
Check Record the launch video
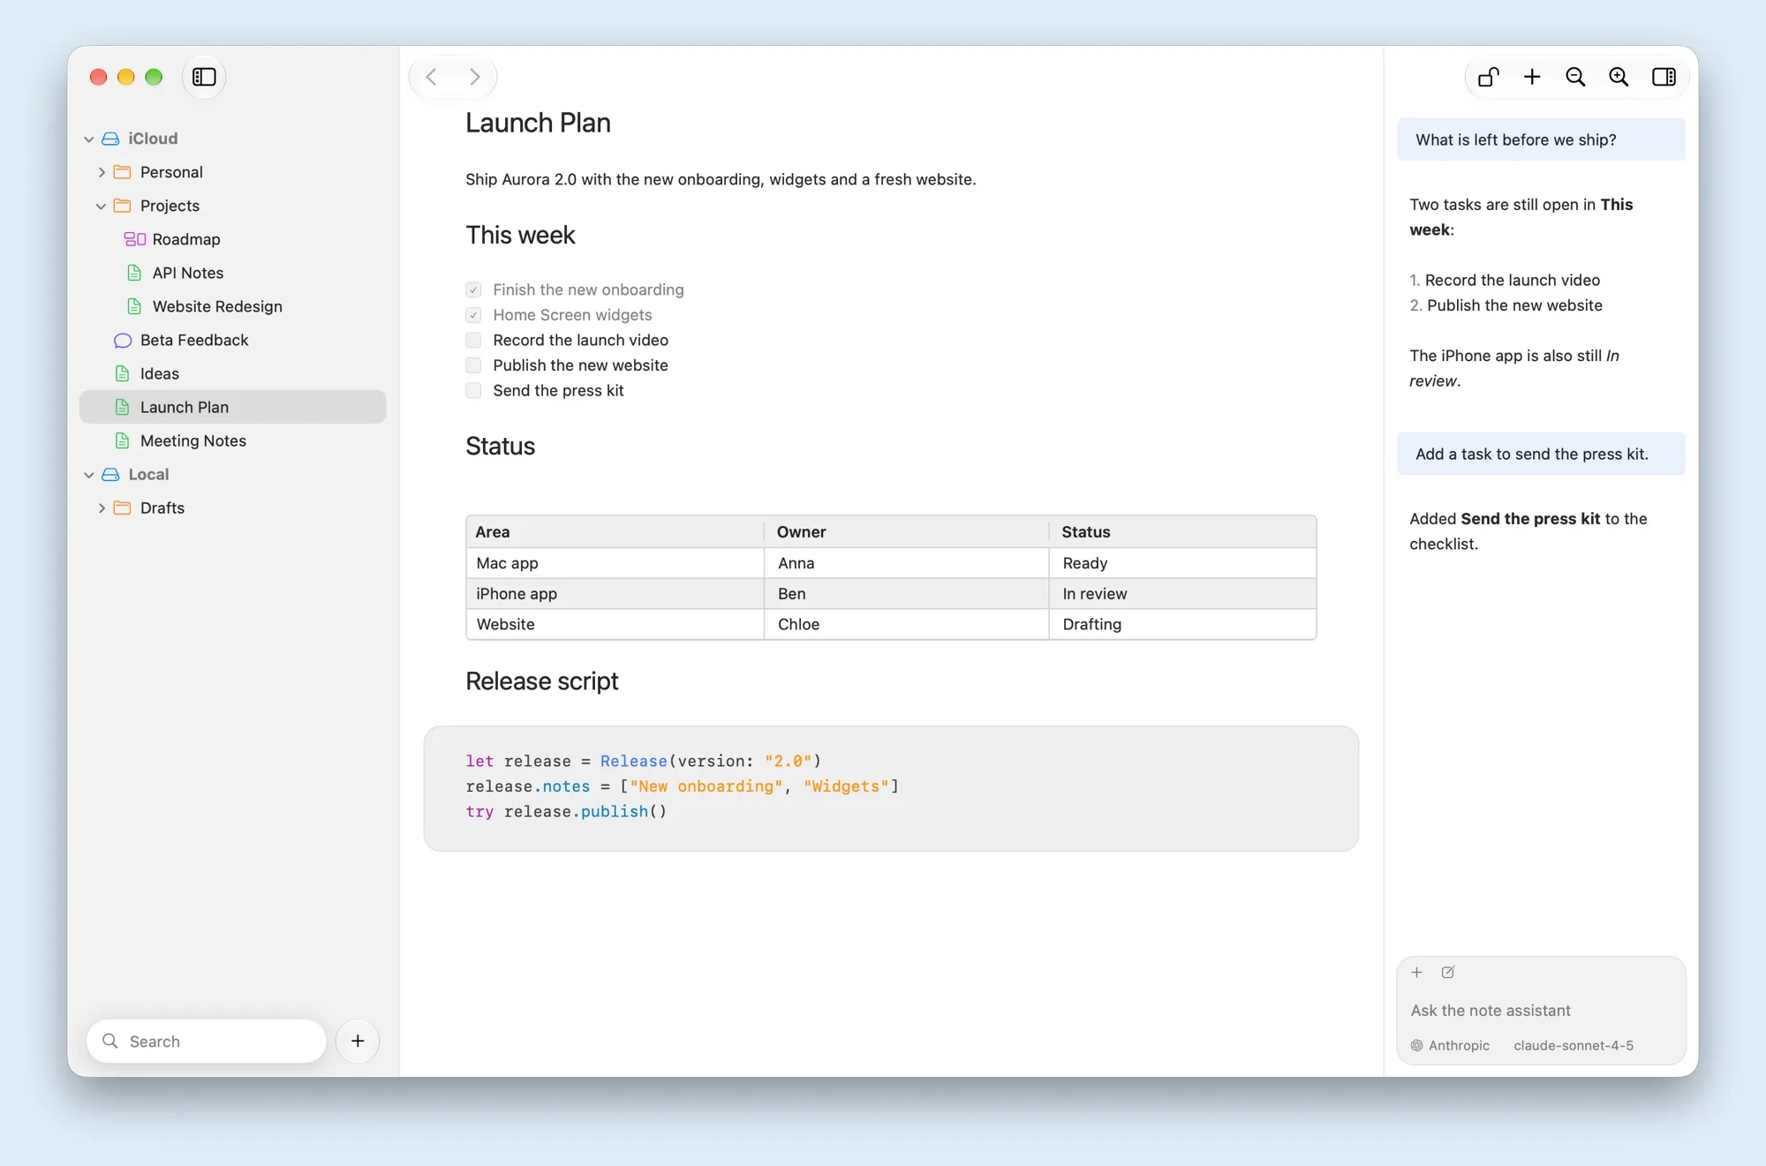473,340
